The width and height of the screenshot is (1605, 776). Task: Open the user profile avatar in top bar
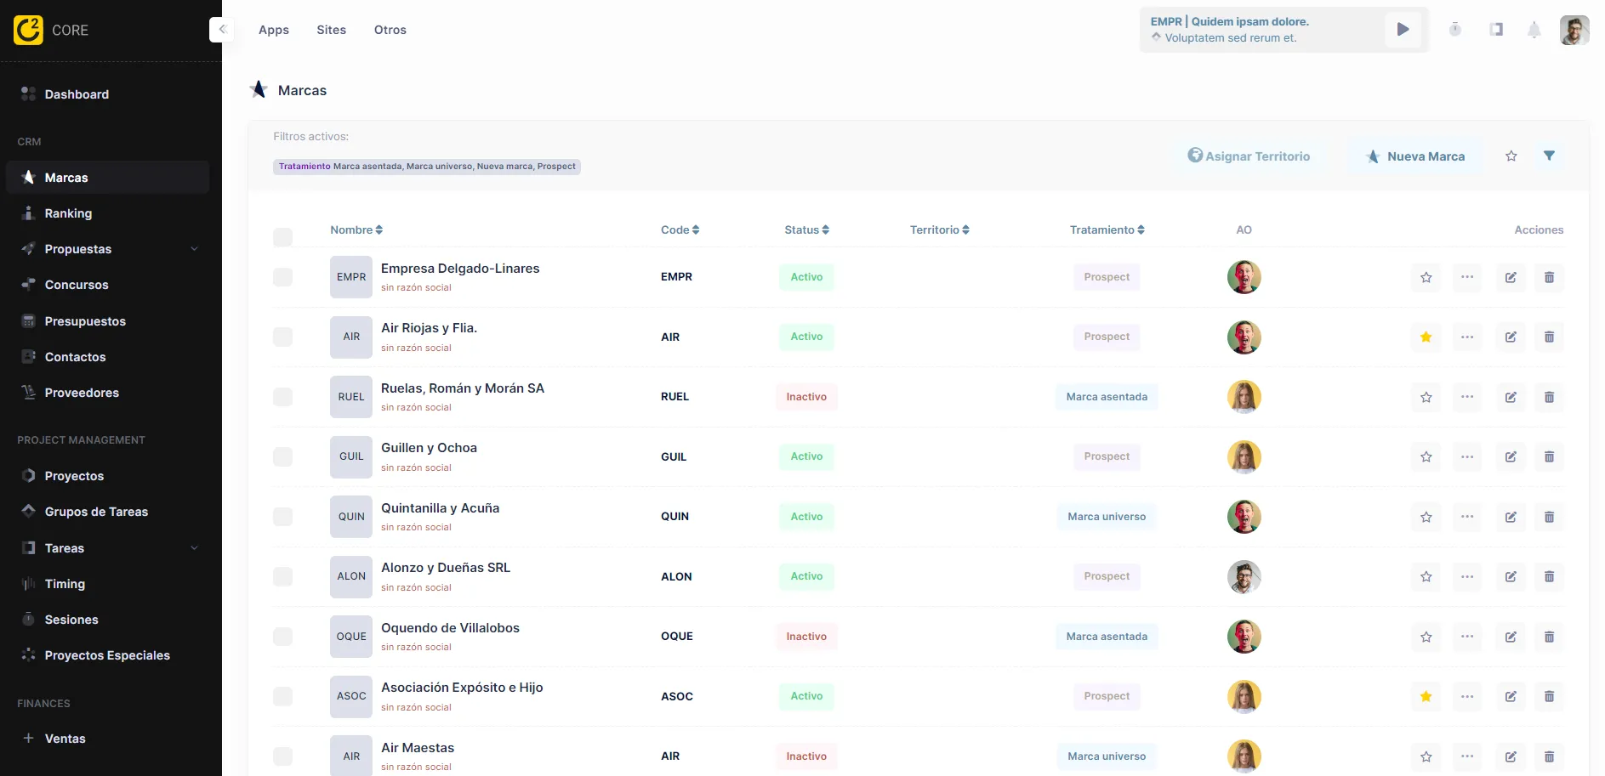(x=1574, y=31)
